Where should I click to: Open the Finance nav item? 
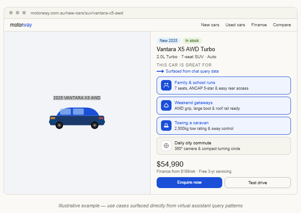[x=259, y=25]
